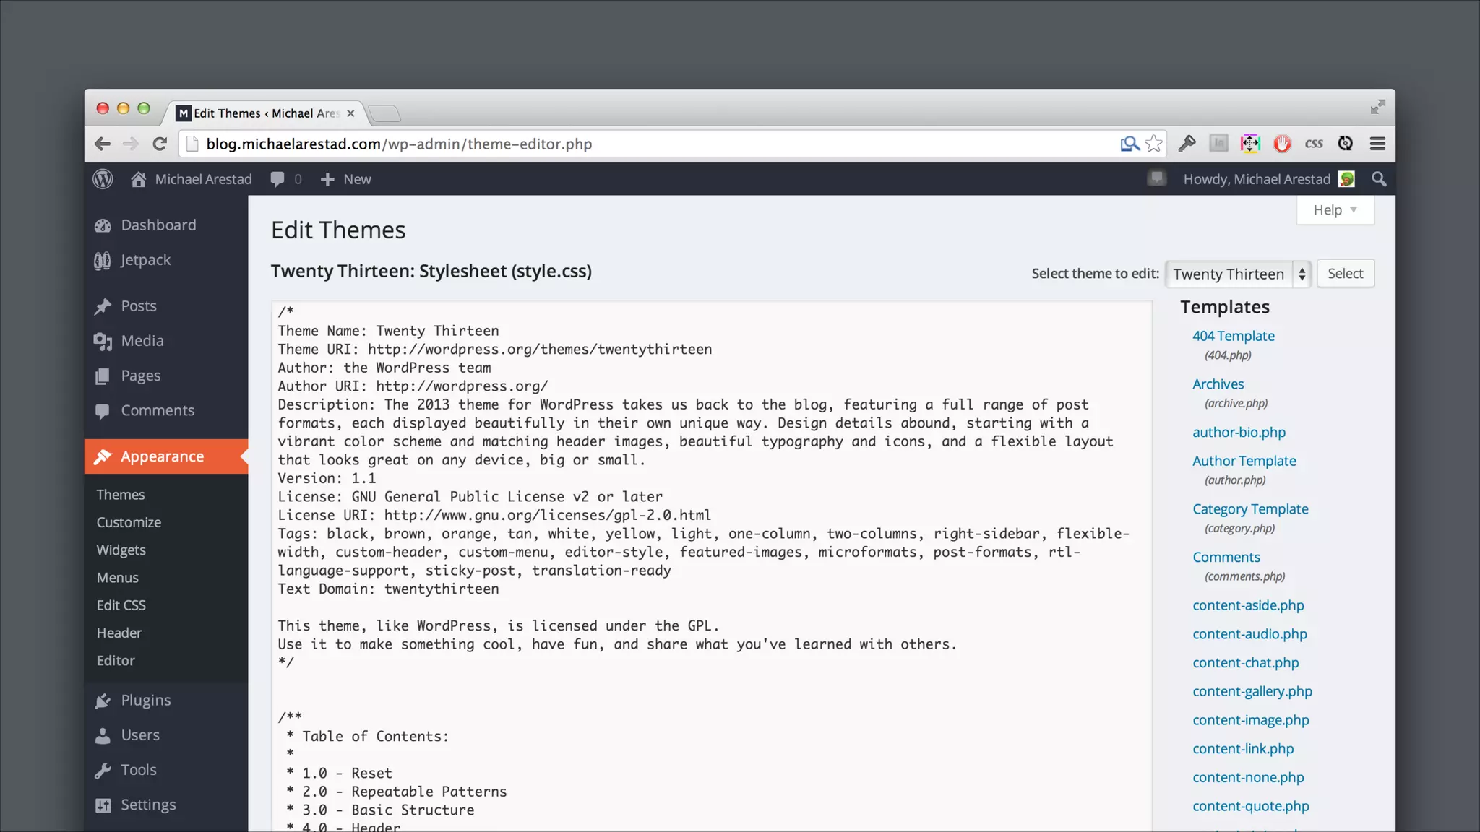
Task: Click the comments bubble icon in admin bar
Action: tap(277, 179)
